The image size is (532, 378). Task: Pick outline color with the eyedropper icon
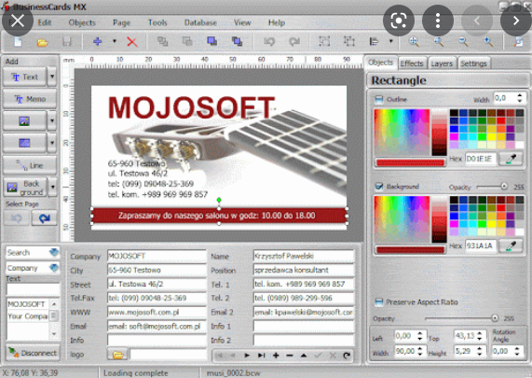pos(511,159)
